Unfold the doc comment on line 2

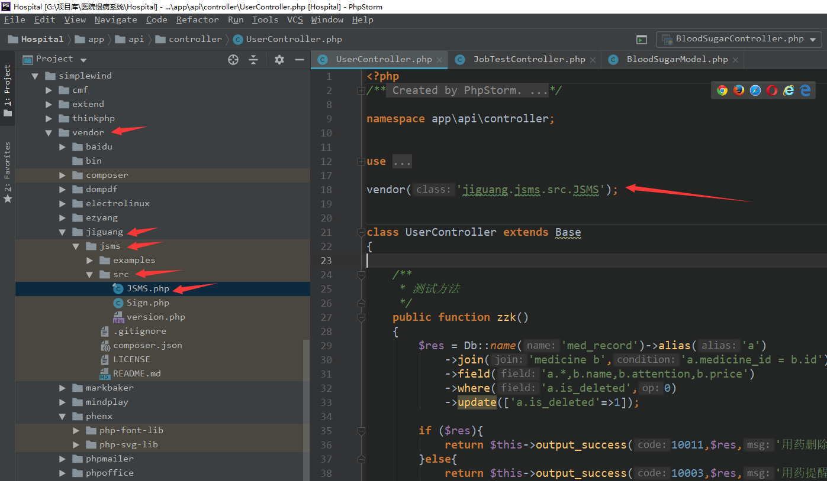coord(361,90)
